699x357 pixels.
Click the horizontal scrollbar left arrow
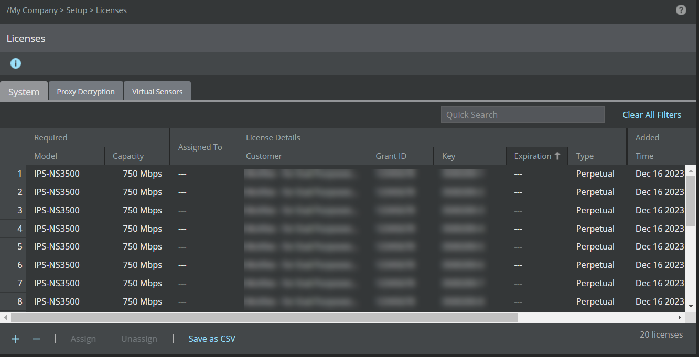pos(5,317)
